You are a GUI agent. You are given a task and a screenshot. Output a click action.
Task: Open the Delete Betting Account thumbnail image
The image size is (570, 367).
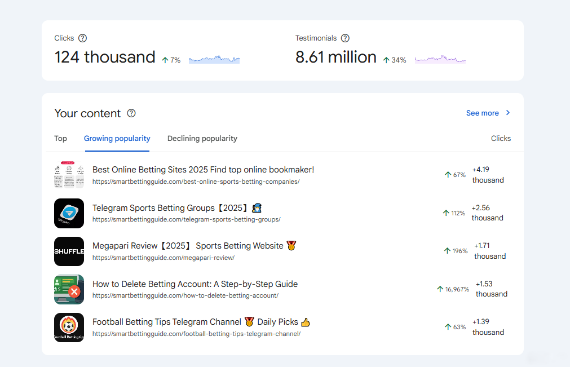click(x=69, y=289)
